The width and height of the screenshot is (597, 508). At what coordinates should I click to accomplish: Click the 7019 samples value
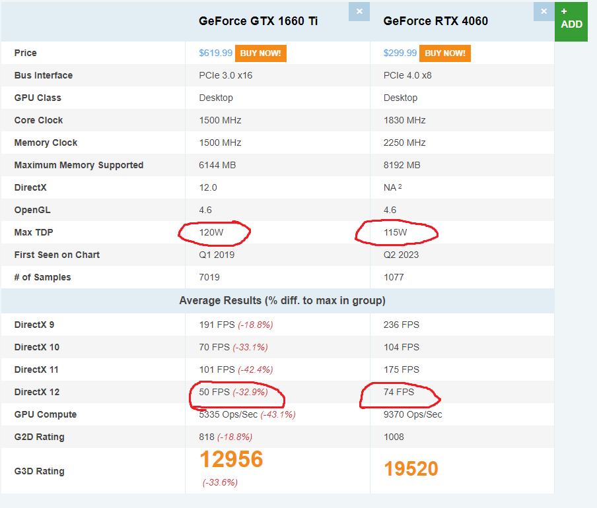[x=209, y=277]
